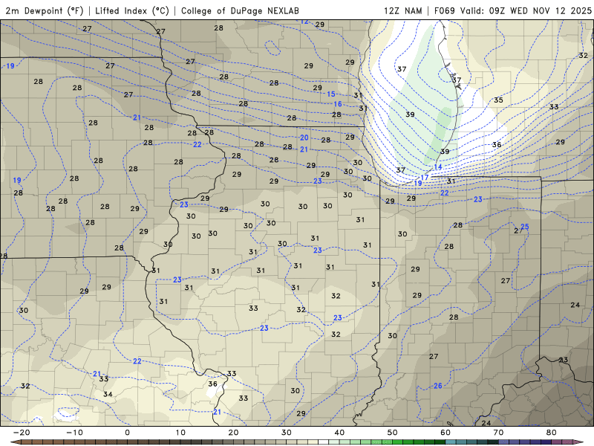Click the blue '14' contour label
Screen dimensions: 594x446
[x=438, y=167]
